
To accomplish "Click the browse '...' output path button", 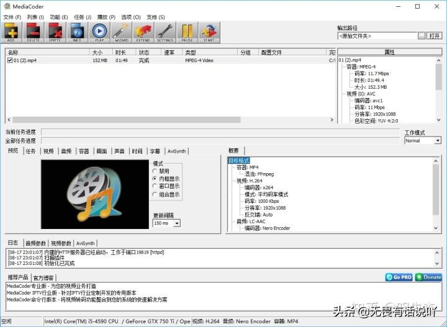I will tap(422, 36).
